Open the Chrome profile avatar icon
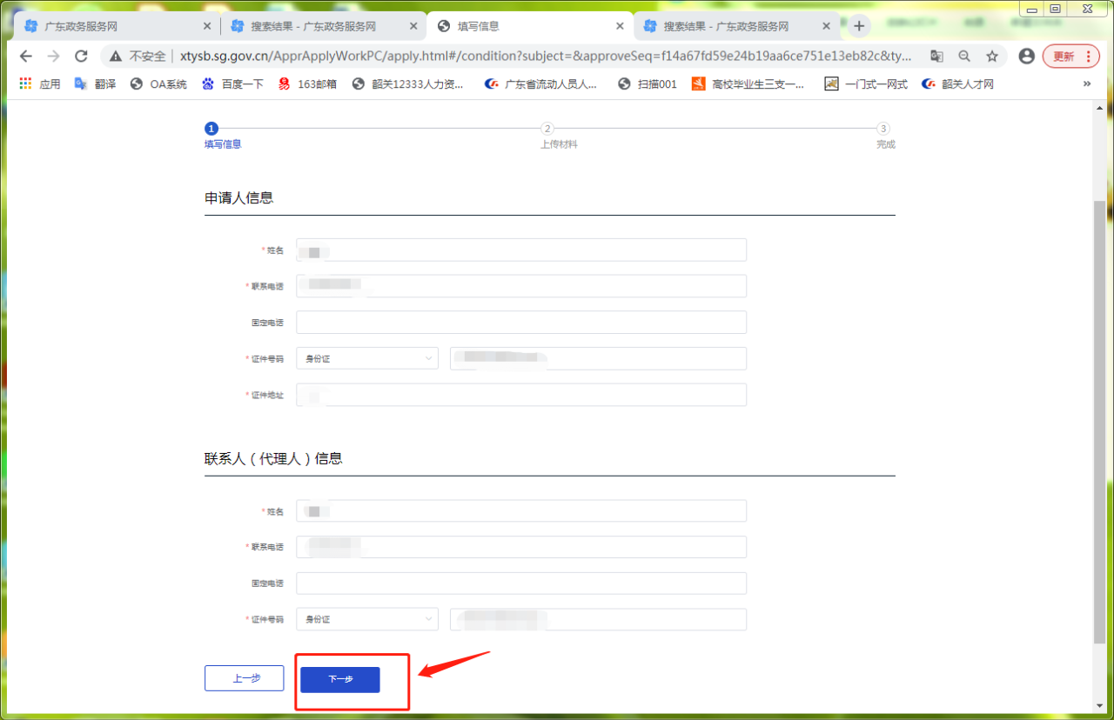Viewport: 1114px width, 720px height. coord(1027,57)
